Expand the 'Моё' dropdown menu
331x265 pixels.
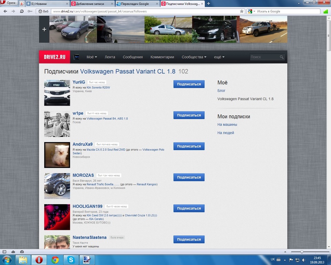[92, 57]
